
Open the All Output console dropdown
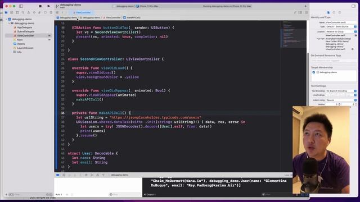(x=150, y=195)
